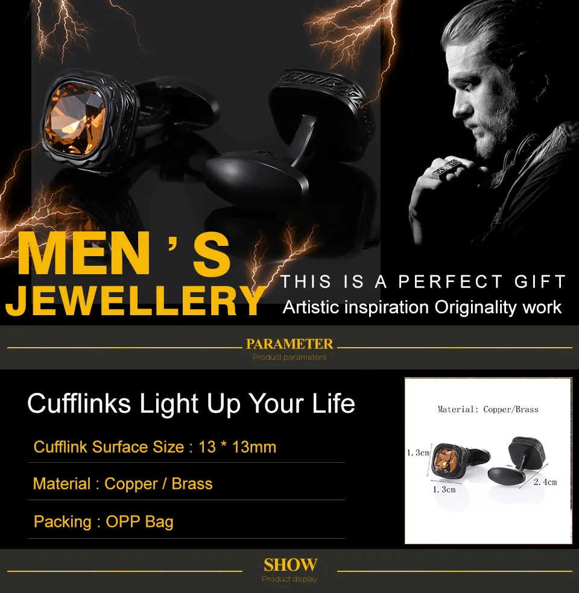Click the 2.4cm measurement label
The image size is (579, 593).
tap(545, 482)
